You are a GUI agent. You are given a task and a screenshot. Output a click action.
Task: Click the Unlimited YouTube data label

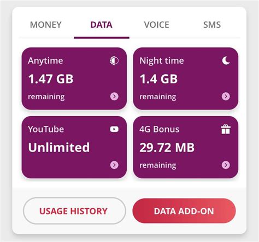59,147
